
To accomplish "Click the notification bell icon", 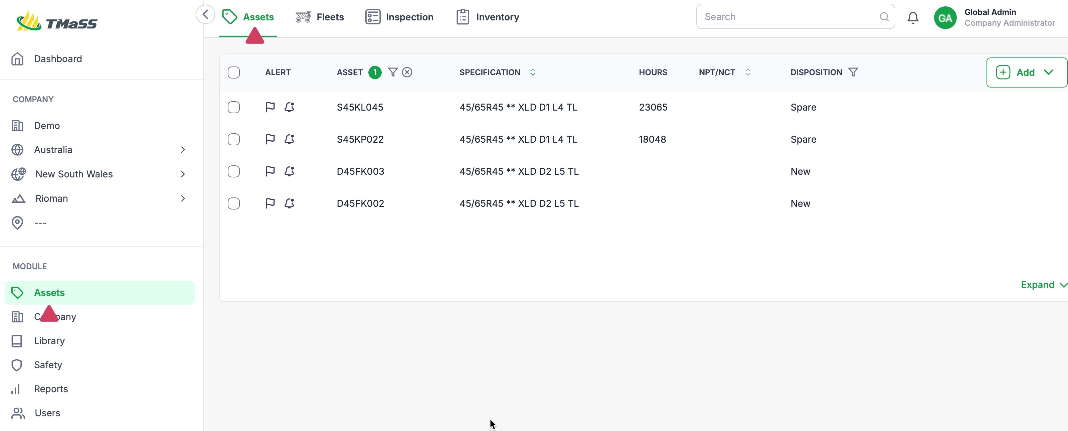I will [x=912, y=17].
